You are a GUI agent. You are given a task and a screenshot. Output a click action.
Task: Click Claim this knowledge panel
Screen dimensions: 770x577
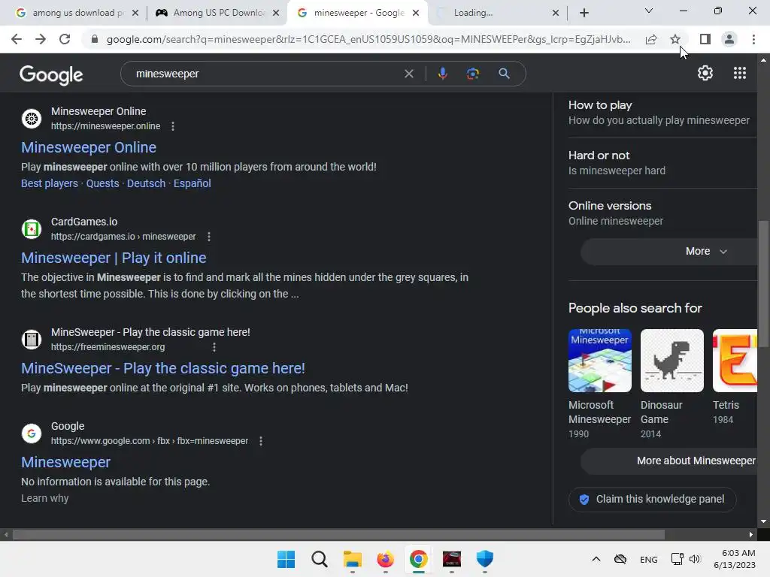[653, 500]
